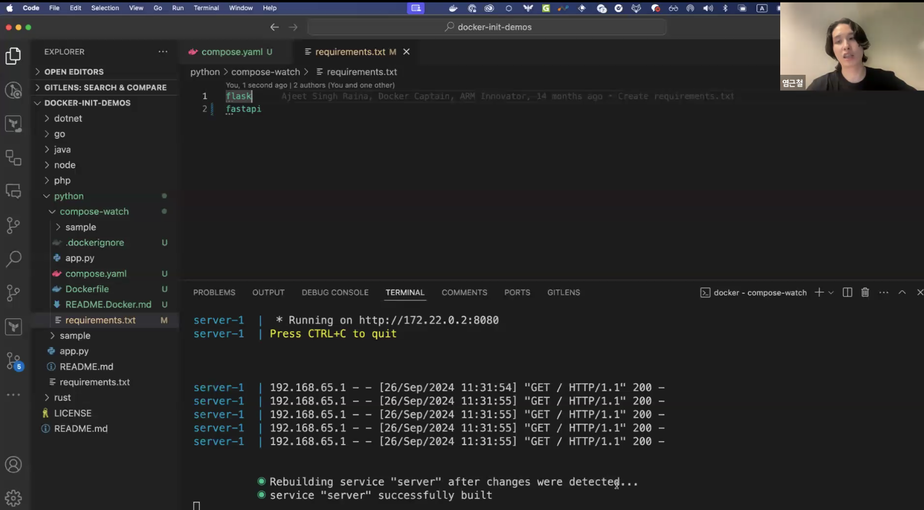Click the docker-init-demos search box

pos(487,27)
